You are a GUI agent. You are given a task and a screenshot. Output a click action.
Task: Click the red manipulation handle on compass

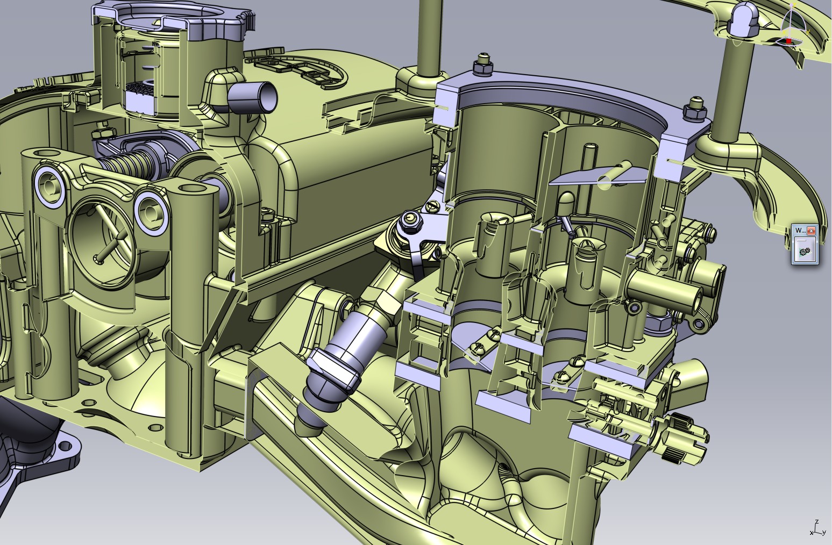point(788,41)
